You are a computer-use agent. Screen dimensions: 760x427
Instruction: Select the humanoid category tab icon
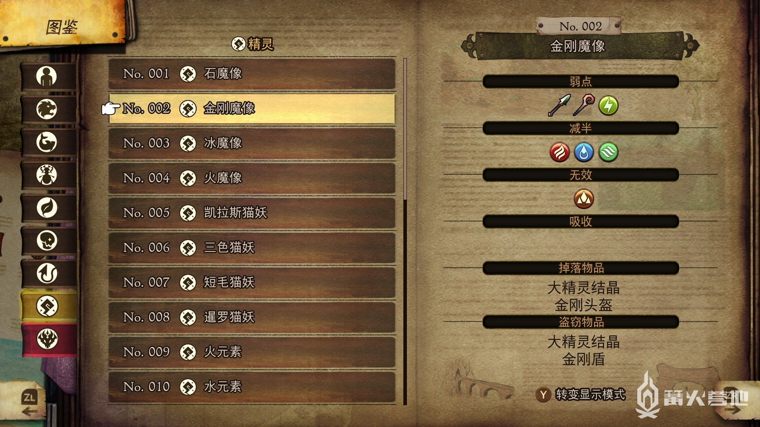47,76
